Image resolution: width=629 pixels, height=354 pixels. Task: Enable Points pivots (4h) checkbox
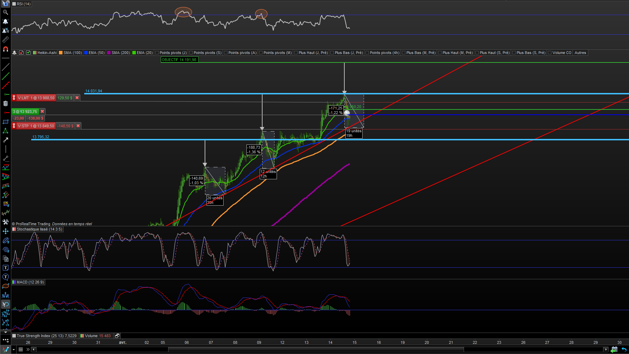click(x=367, y=53)
